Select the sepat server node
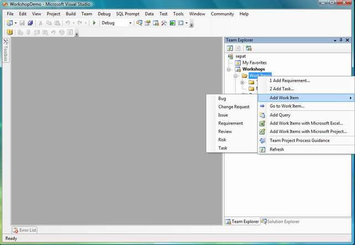 tap(240, 56)
